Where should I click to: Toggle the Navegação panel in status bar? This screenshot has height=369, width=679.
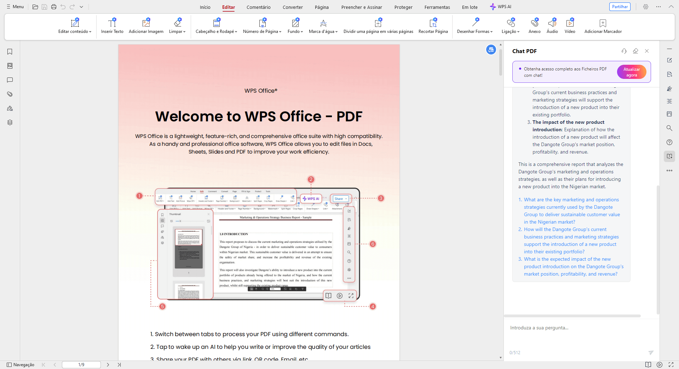(21, 365)
